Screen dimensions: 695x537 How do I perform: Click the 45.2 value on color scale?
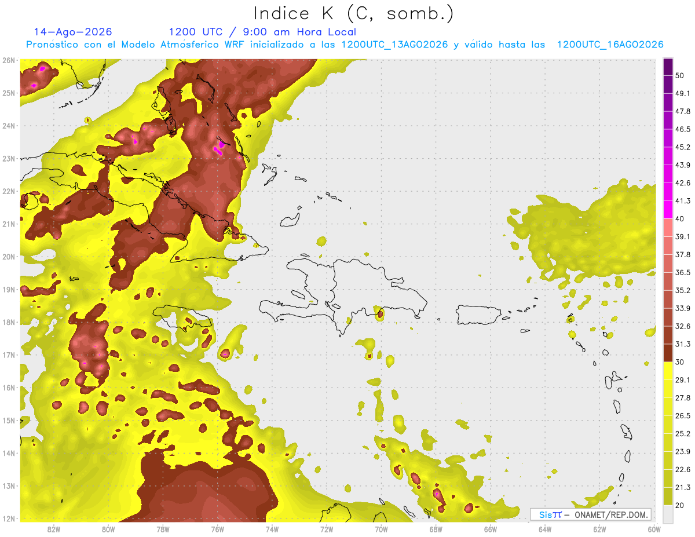(x=682, y=147)
